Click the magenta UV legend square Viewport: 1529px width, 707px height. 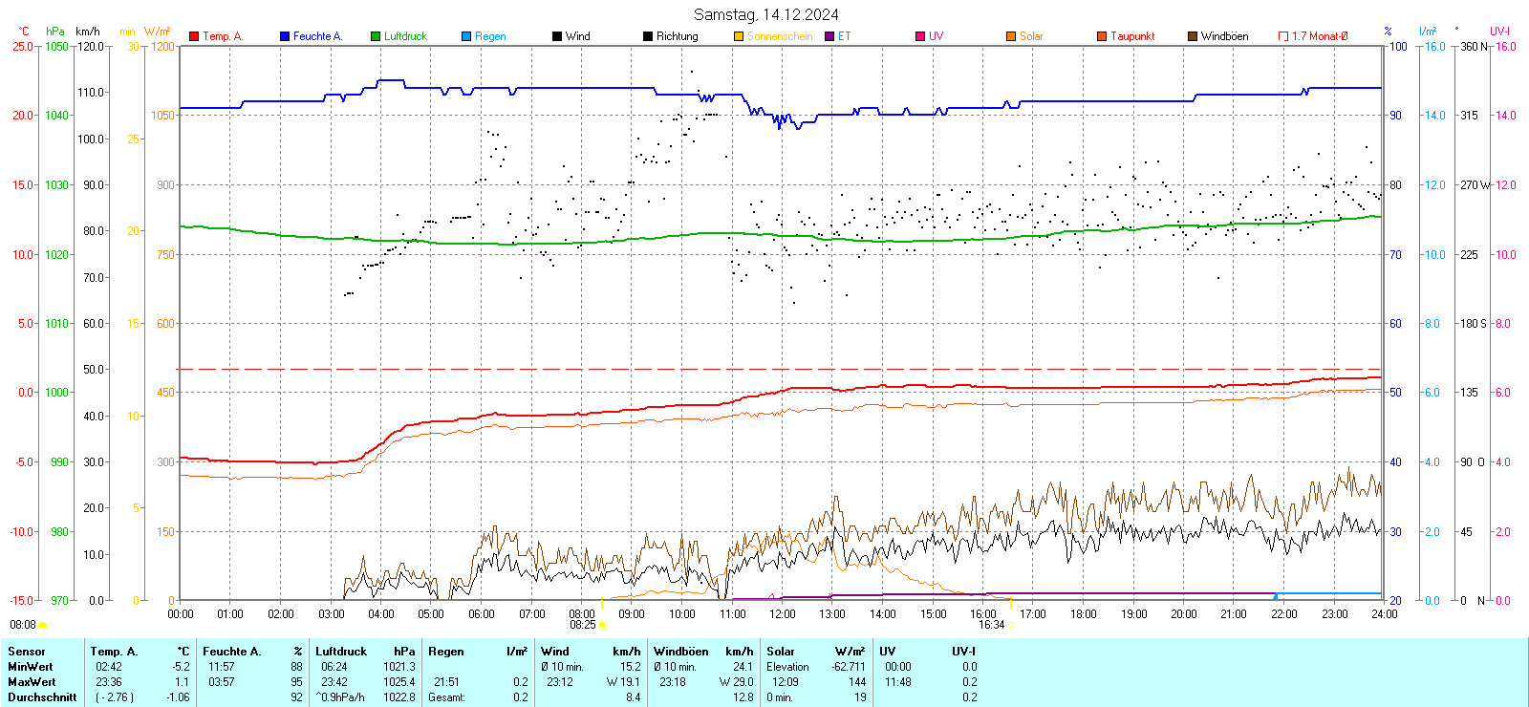[x=920, y=36]
